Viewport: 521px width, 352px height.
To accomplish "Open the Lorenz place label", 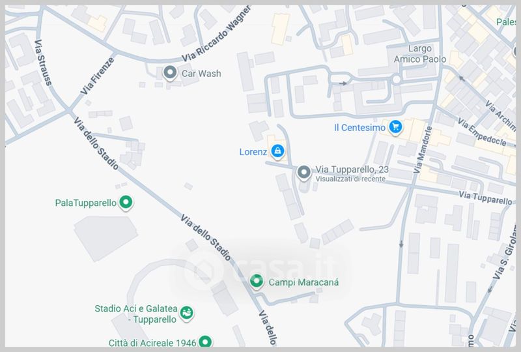I will tap(253, 152).
